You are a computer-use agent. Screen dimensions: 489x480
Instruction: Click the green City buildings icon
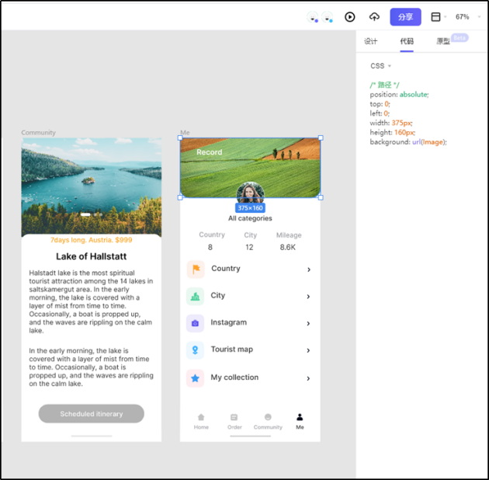196,296
